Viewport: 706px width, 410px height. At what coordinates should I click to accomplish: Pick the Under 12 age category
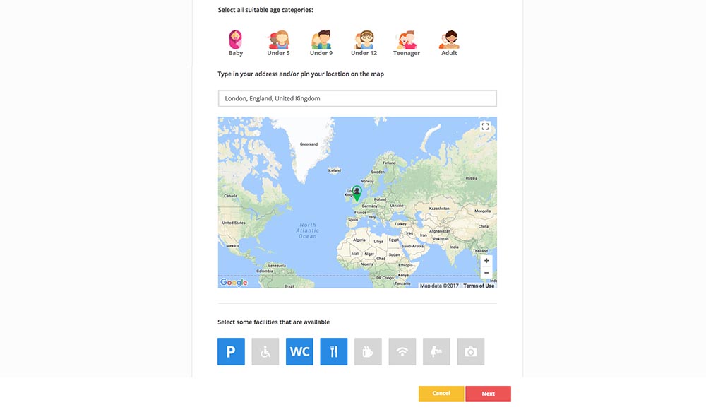(x=364, y=43)
